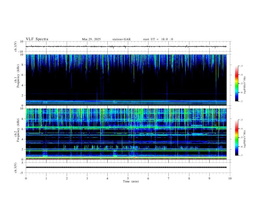Click the "4" kHz tick on ch.1 frequency axis

point(23,85)
